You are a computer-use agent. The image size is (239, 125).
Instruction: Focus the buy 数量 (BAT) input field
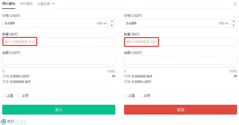pos(59,42)
